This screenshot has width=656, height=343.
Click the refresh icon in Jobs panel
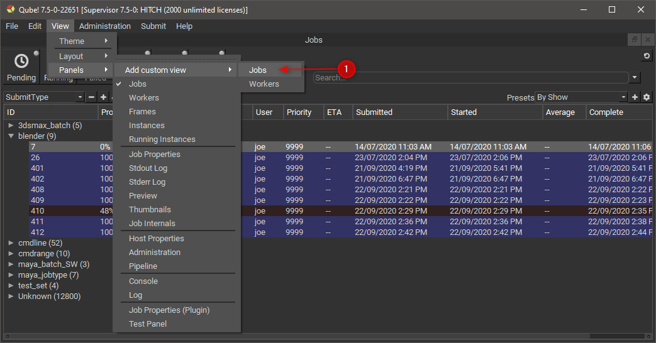click(x=646, y=57)
